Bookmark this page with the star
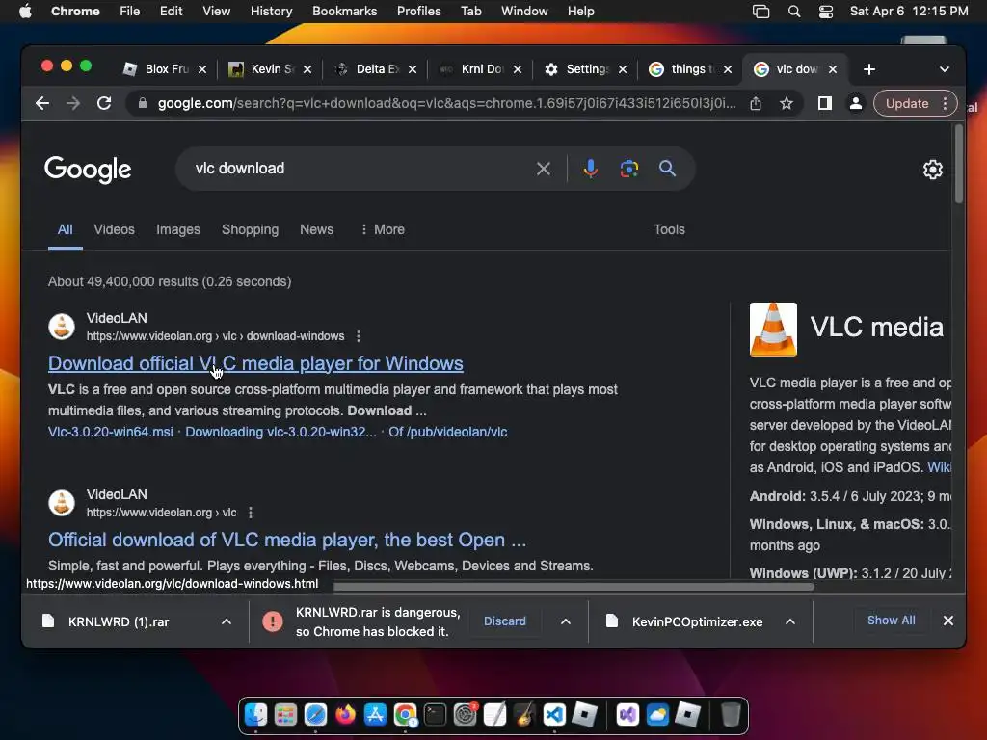Screen dimensions: 987x740 (x=787, y=104)
